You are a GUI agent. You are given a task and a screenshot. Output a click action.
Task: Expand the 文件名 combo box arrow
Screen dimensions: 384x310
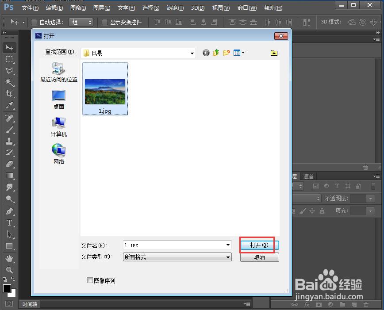click(x=228, y=245)
